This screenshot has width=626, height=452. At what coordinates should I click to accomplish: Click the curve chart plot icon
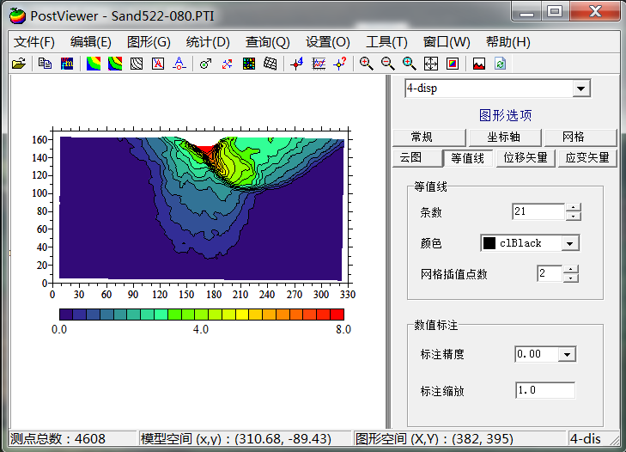pyautogui.click(x=319, y=64)
